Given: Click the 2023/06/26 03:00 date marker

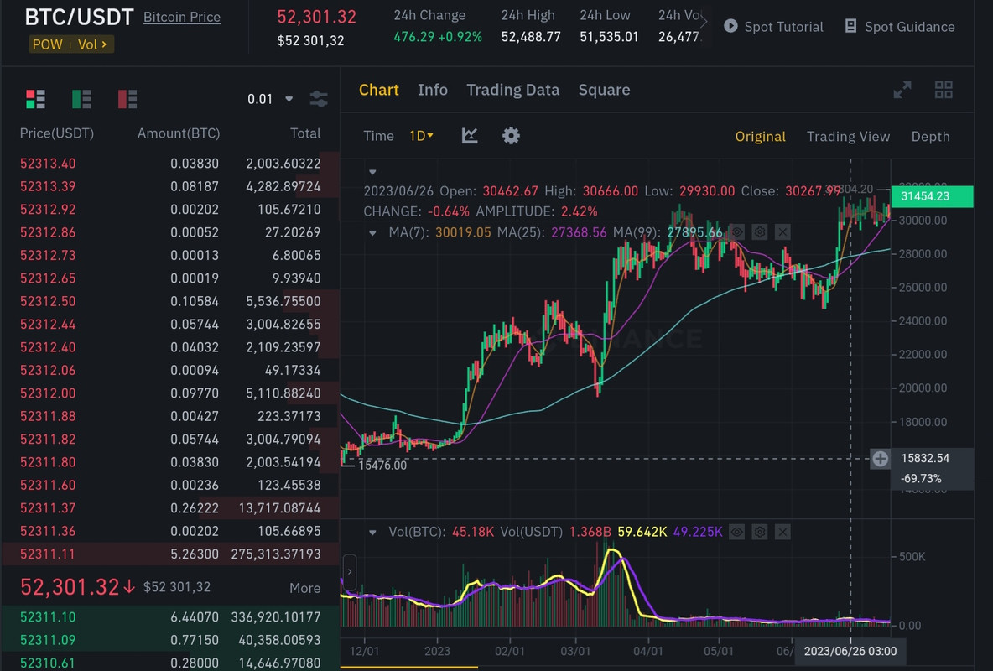Looking at the screenshot, I should (850, 652).
